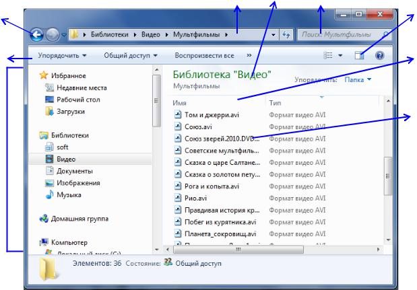The width and height of the screenshot is (417, 290).
Task: Select Мультфильмы in the address breadcrumb
Action: point(197,34)
